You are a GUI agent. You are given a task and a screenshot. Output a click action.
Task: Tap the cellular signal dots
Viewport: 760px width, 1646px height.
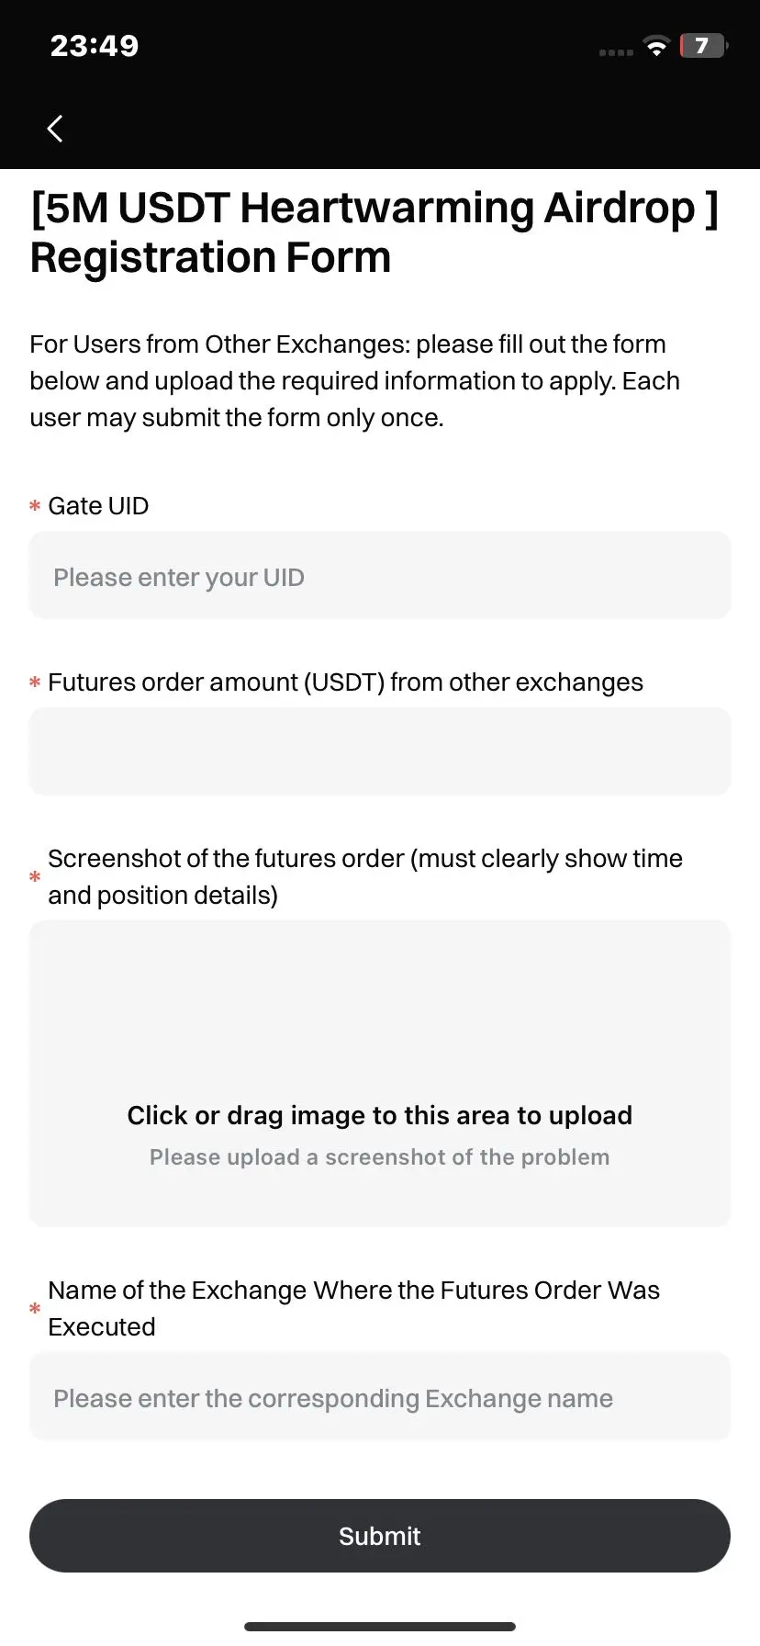coord(616,52)
